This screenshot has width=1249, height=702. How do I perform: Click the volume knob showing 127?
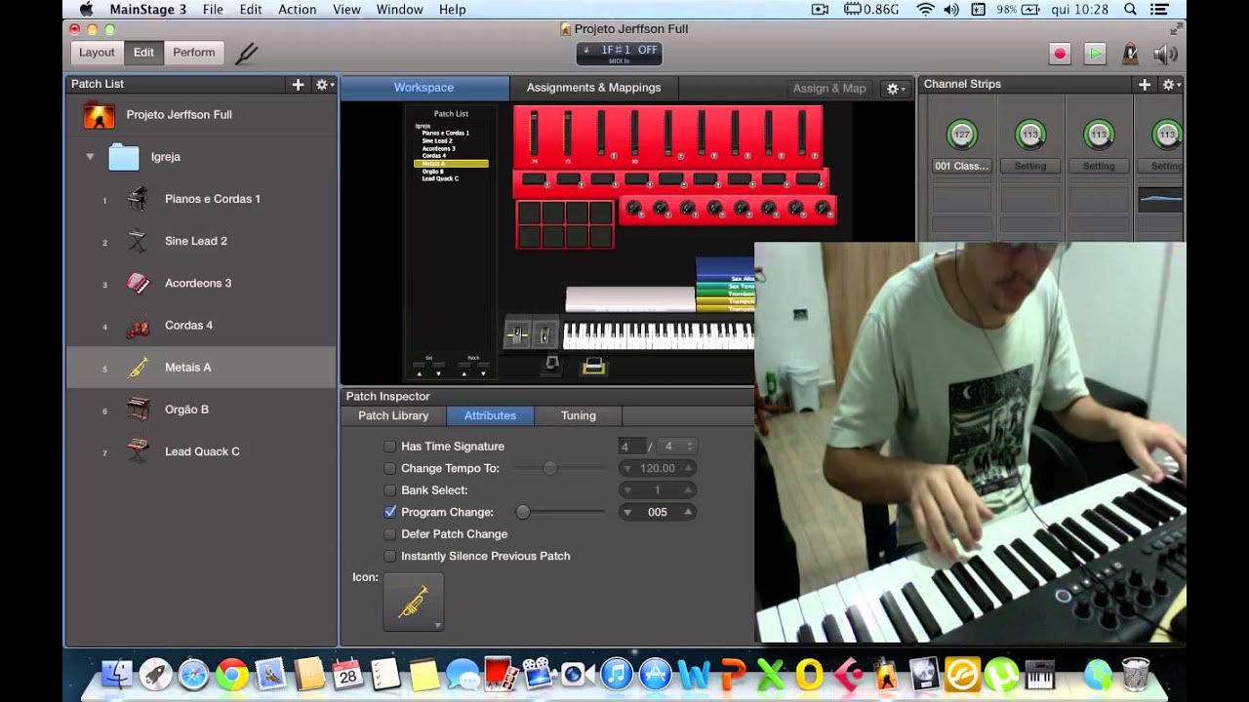coord(962,135)
